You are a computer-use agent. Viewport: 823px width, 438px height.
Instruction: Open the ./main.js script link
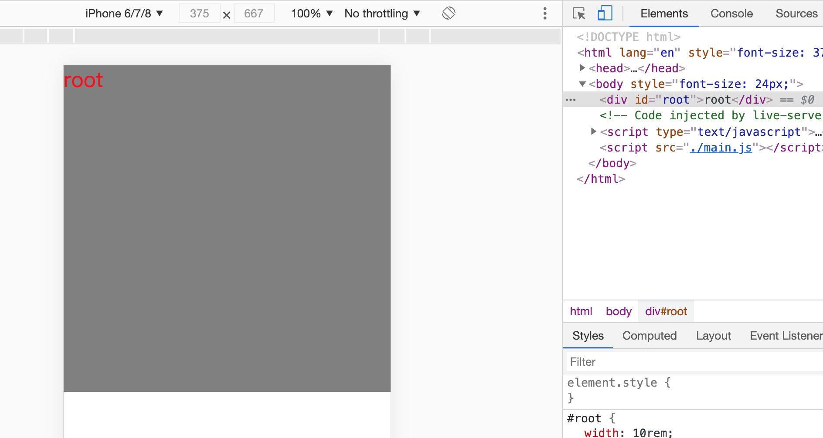721,148
